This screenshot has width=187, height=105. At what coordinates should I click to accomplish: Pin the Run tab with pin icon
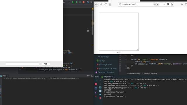coord(96,92)
